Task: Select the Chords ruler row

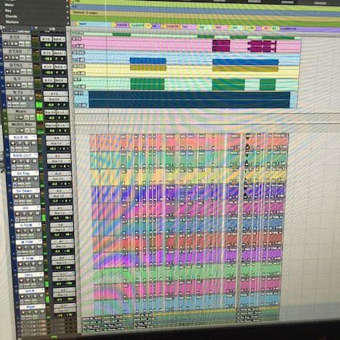Action: point(11,17)
